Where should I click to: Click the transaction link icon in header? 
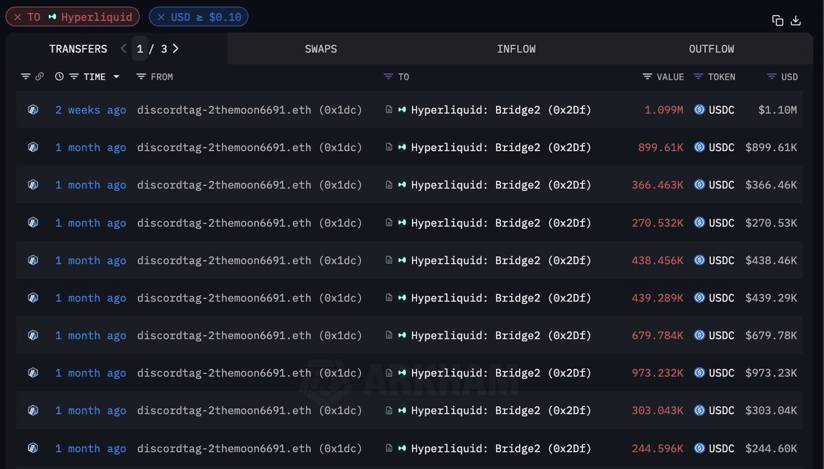[x=40, y=77]
